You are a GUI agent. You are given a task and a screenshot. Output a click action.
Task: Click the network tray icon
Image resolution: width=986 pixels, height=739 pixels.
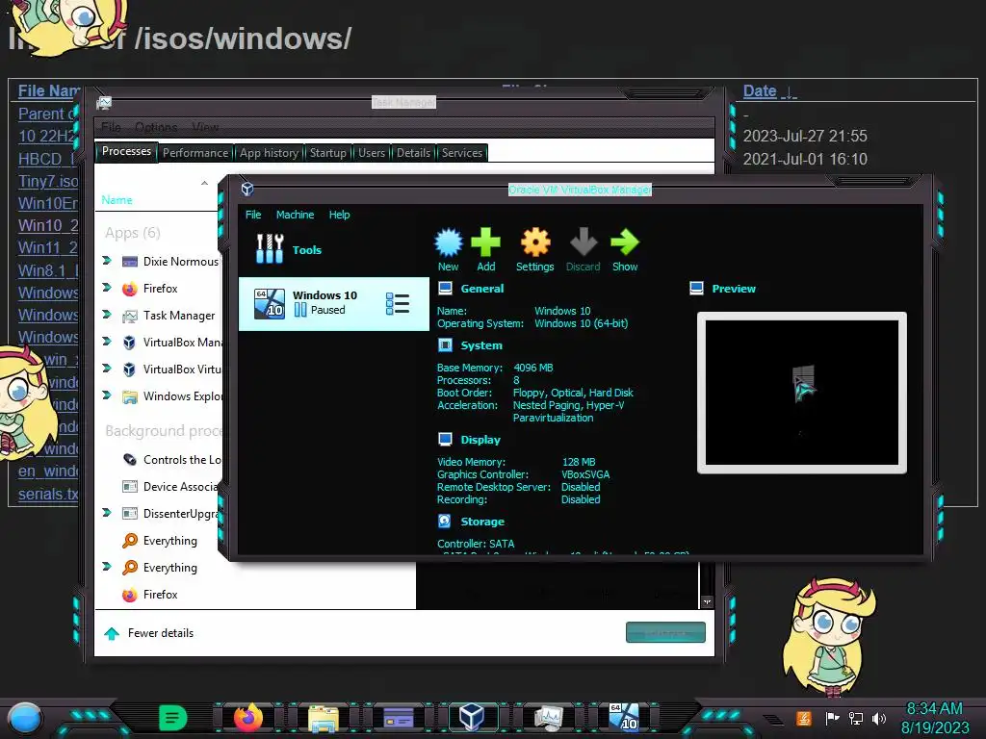[x=856, y=718]
